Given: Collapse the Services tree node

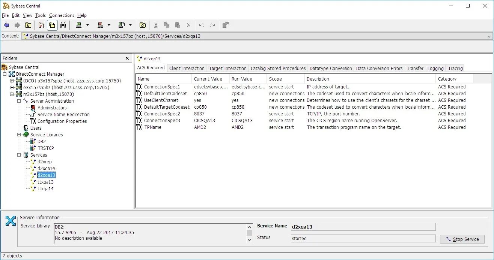Looking at the screenshot, I should [x=19, y=155].
